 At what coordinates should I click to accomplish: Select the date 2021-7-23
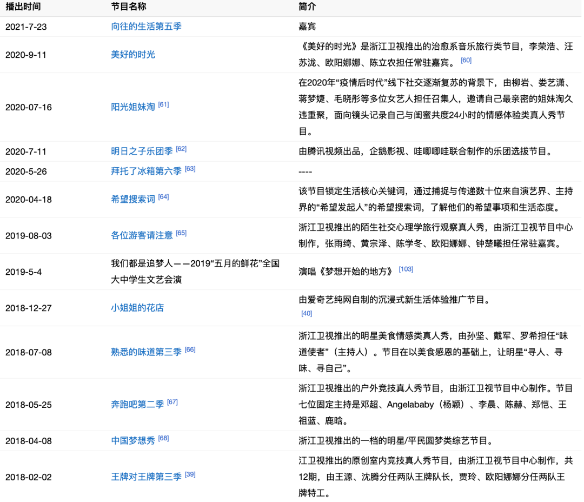tap(26, 27)
